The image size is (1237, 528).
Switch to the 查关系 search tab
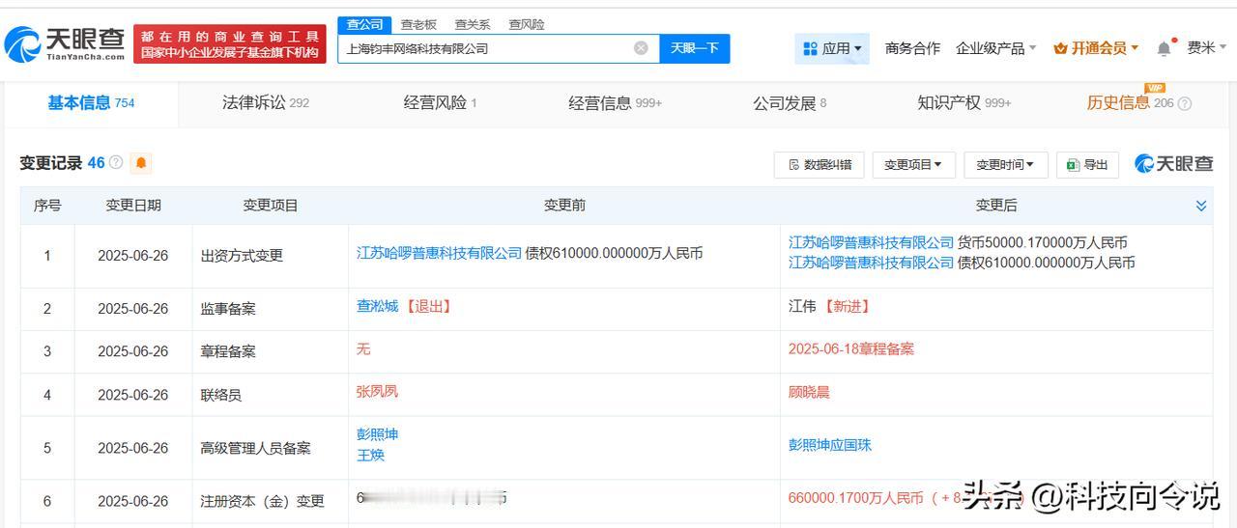tap(473, 25)
